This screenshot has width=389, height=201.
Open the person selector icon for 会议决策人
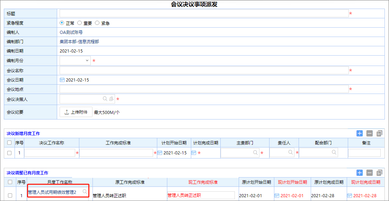[x=111, y=99]
